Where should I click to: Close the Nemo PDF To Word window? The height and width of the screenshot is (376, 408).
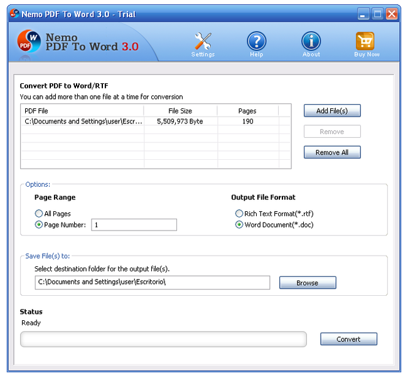click(392, 14)
